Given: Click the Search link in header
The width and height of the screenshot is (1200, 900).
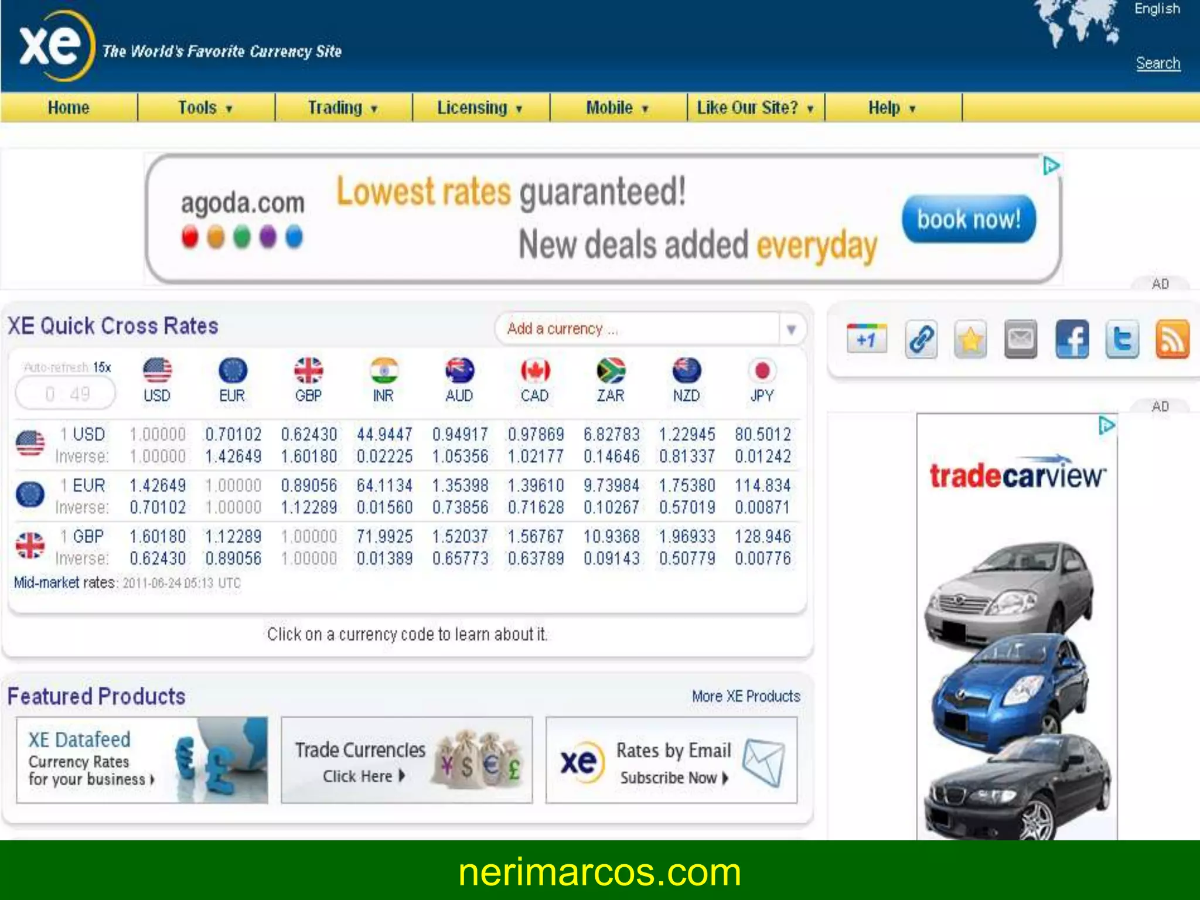Looking at the screenshot, I should coord(1157,63).
